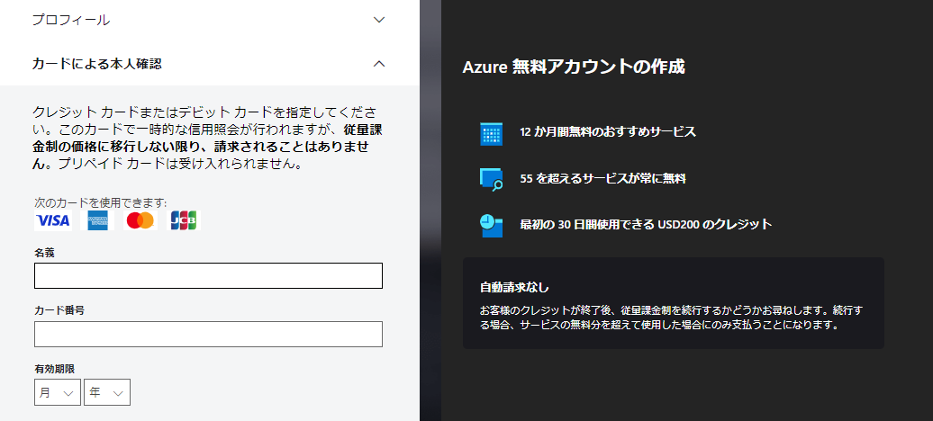
Task: Click 最初の 30 日間使用できる USD200 のクレジット
Action: click(x=646, y=224)
